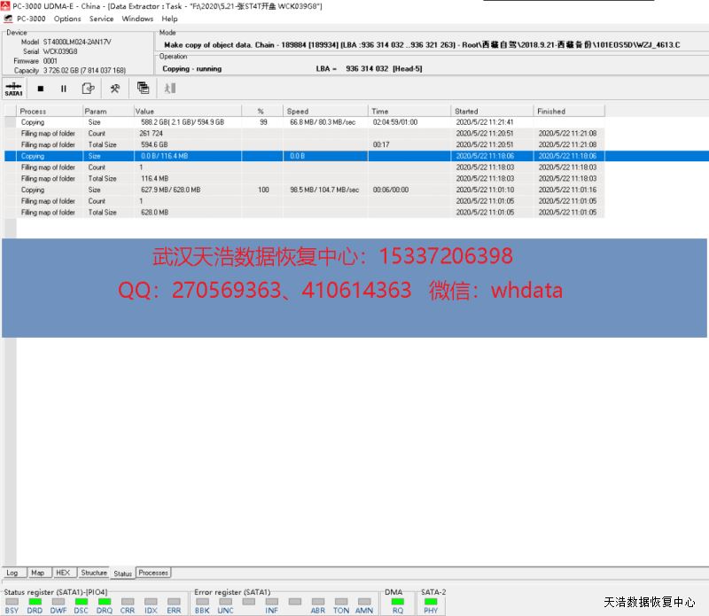Click the DRD status indicator
This screenshot has height=616, width=709.
click(x=35, y=605)
